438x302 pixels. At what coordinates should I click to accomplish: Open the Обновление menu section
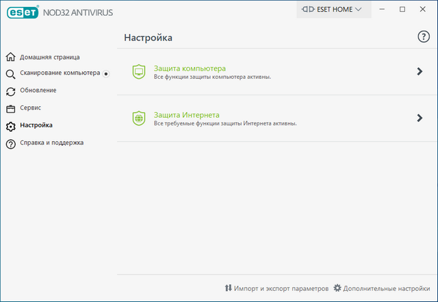coord(38,90)
